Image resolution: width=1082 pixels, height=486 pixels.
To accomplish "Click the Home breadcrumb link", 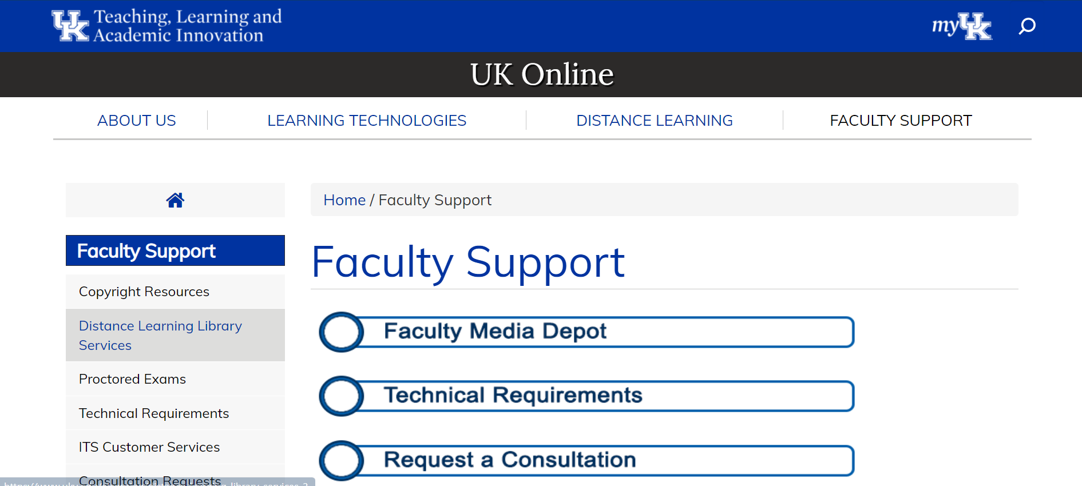I will click(x=344, y=200).
